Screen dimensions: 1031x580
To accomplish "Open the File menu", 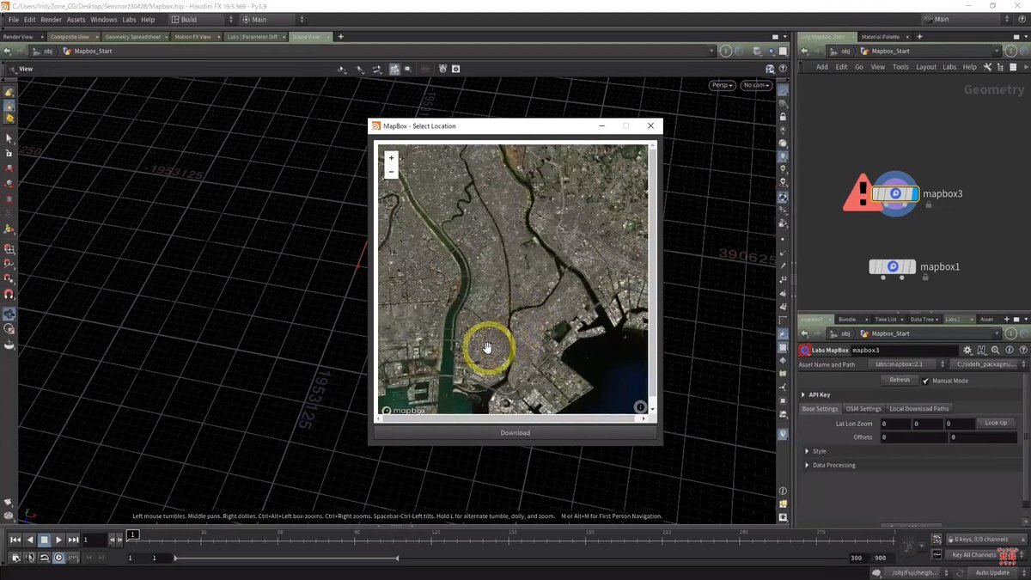I will tap(13, 19).
